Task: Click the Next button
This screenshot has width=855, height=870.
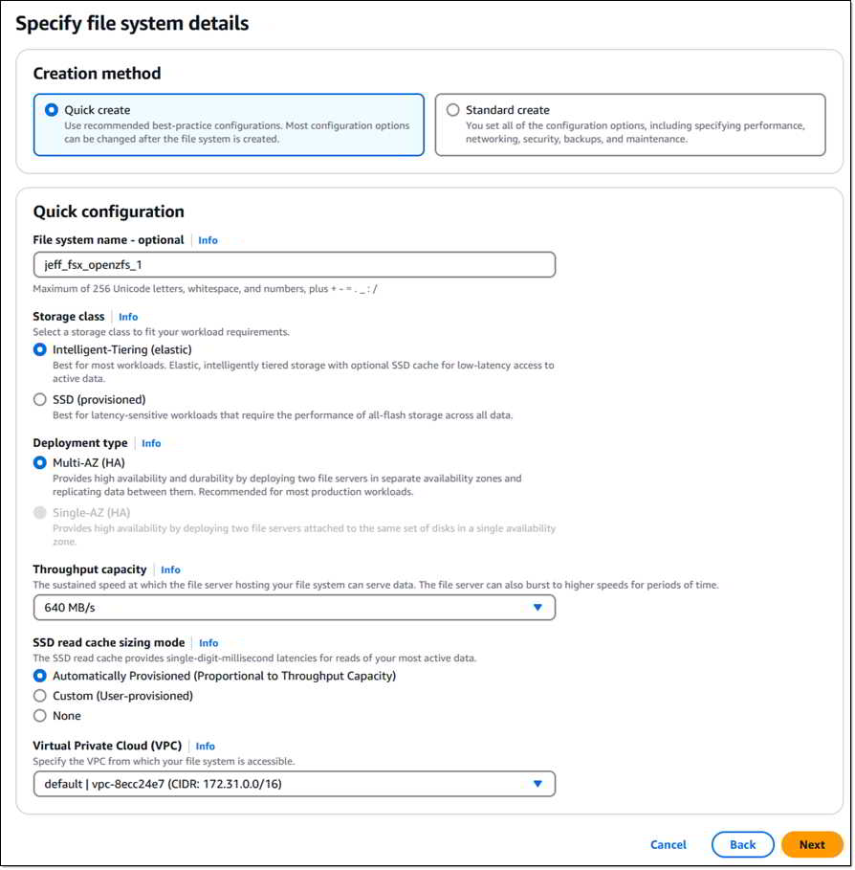Action: point(812,844)
